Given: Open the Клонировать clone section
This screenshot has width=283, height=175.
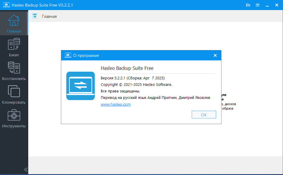Looking at the screenshot, I should pos(14,94).
